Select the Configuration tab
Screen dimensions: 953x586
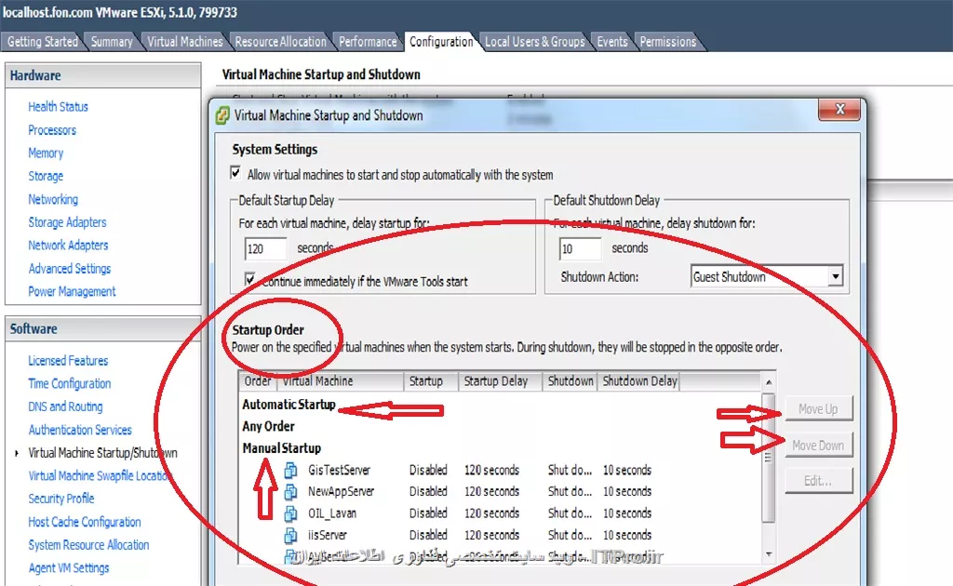[x=441, y=42]
